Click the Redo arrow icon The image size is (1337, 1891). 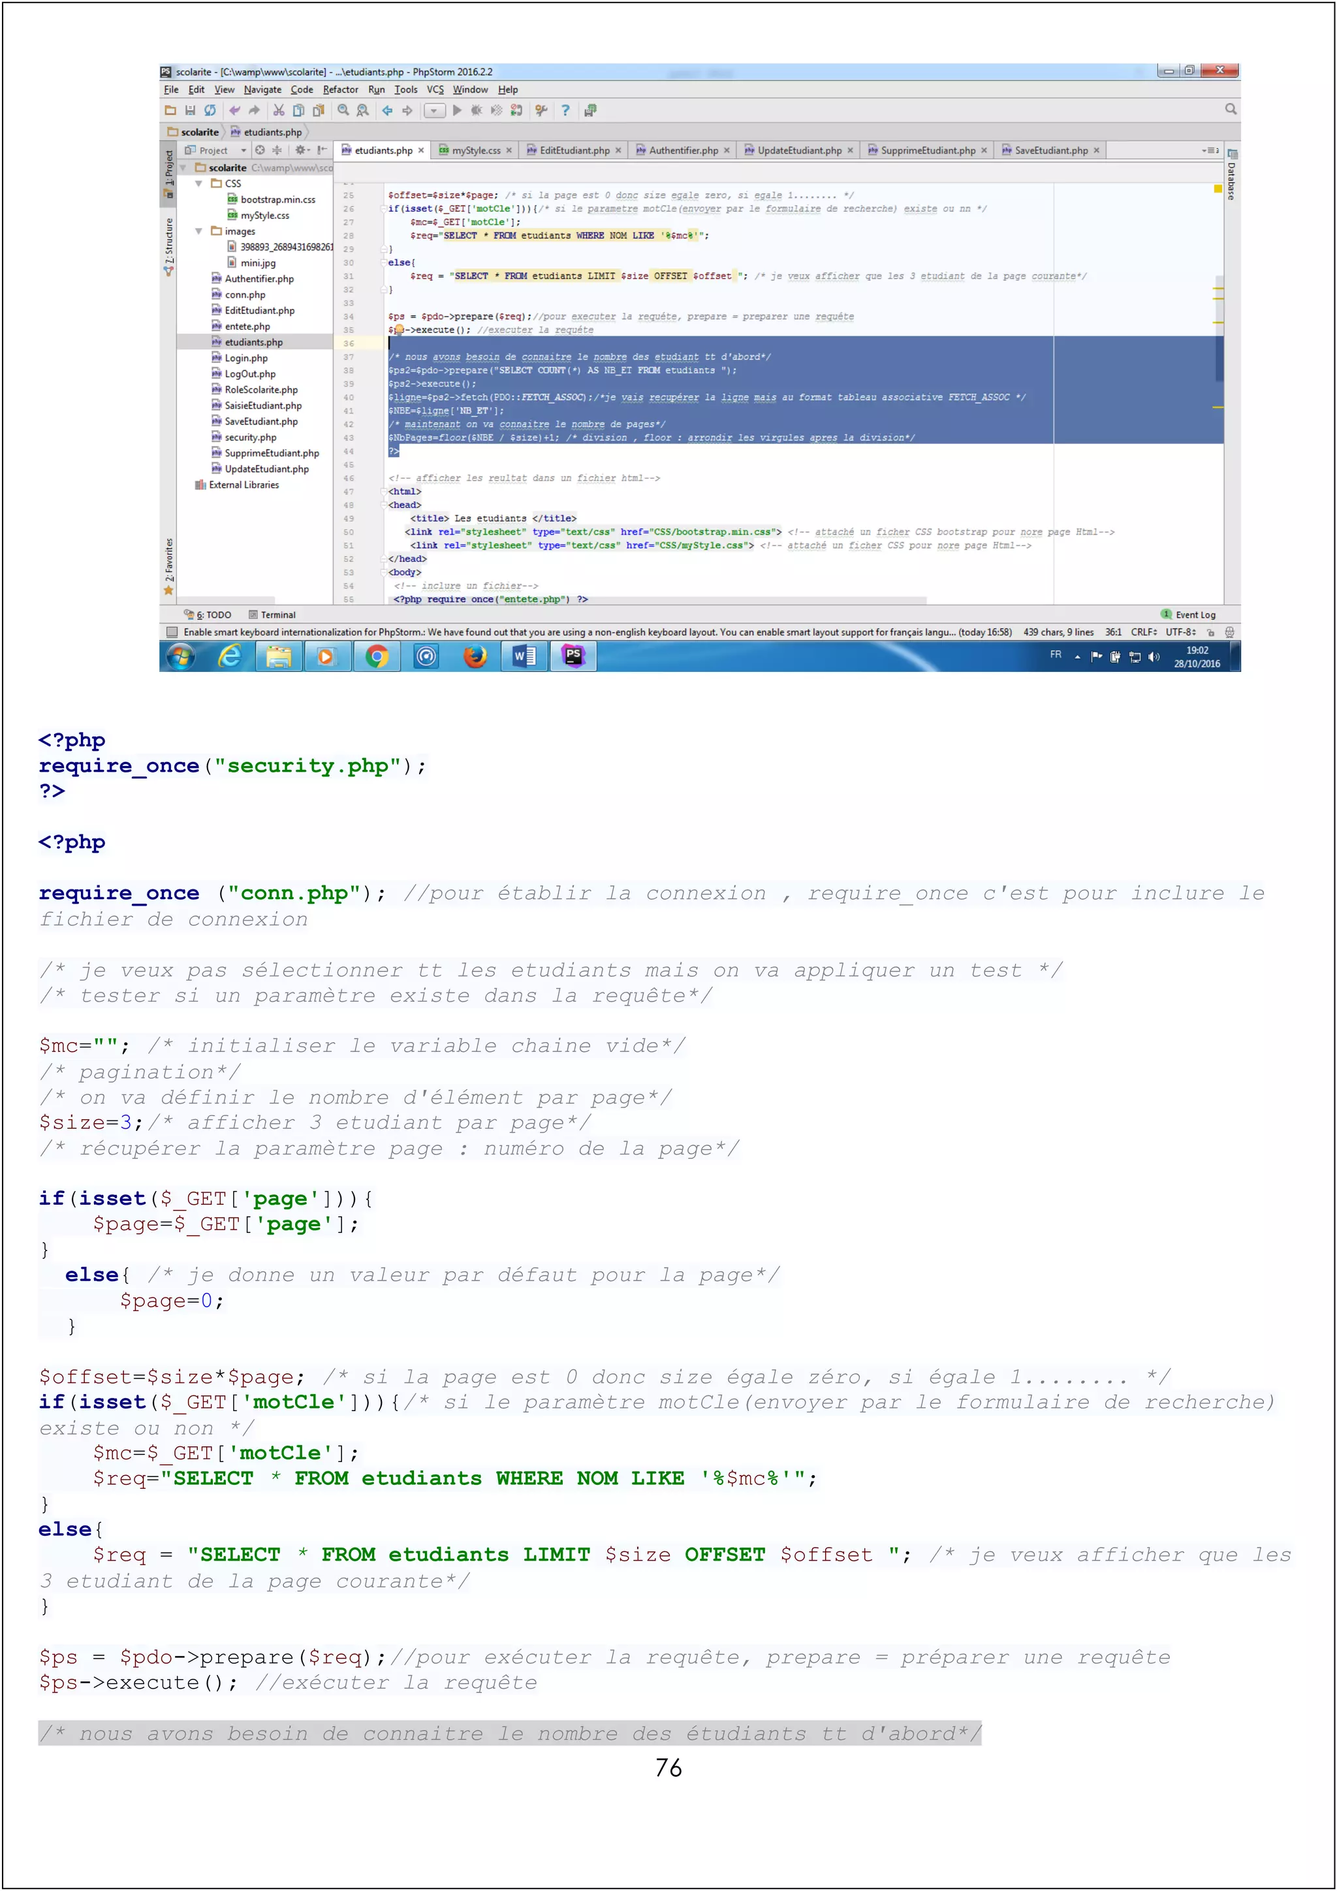(x=255, y=110)
